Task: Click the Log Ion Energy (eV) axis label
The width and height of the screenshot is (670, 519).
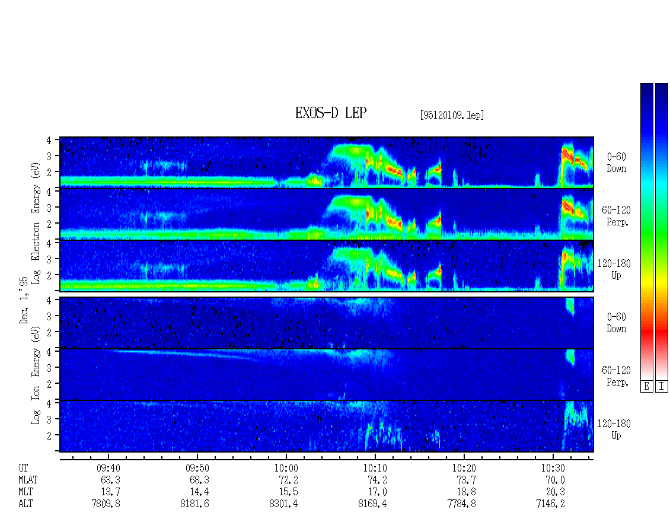Action: [36, 375]
